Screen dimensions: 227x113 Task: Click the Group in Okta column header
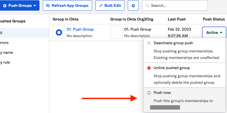pos(66,19)
